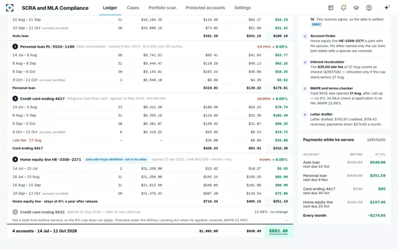Viewport: 398px width, 249px height.
Task: Click the Payments while he serves heading
Action: [x=328, y=140]
